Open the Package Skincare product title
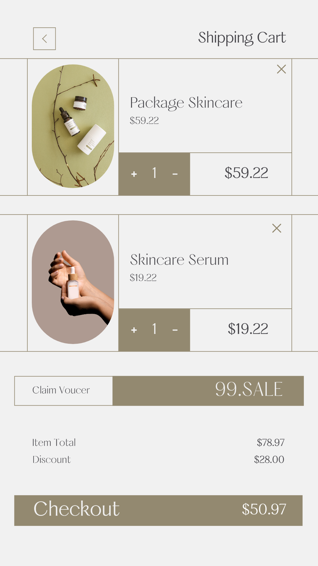This screenshot has height=566, width=318. tap(186, 103)
